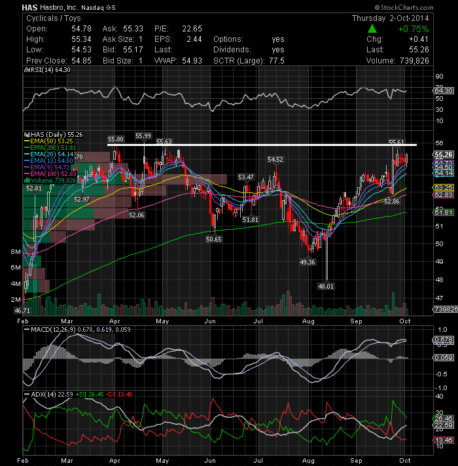Image resolution: width=458 pixels, height=466 pixels.
Task: Click the Thursday 2-Oct-2014 date
Action: tap(390, 18)
